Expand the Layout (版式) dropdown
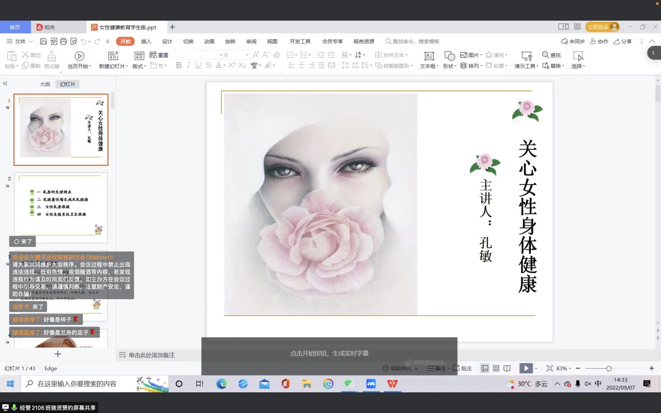Viewport: 661px width, 413px height. [x=139, y=66]
